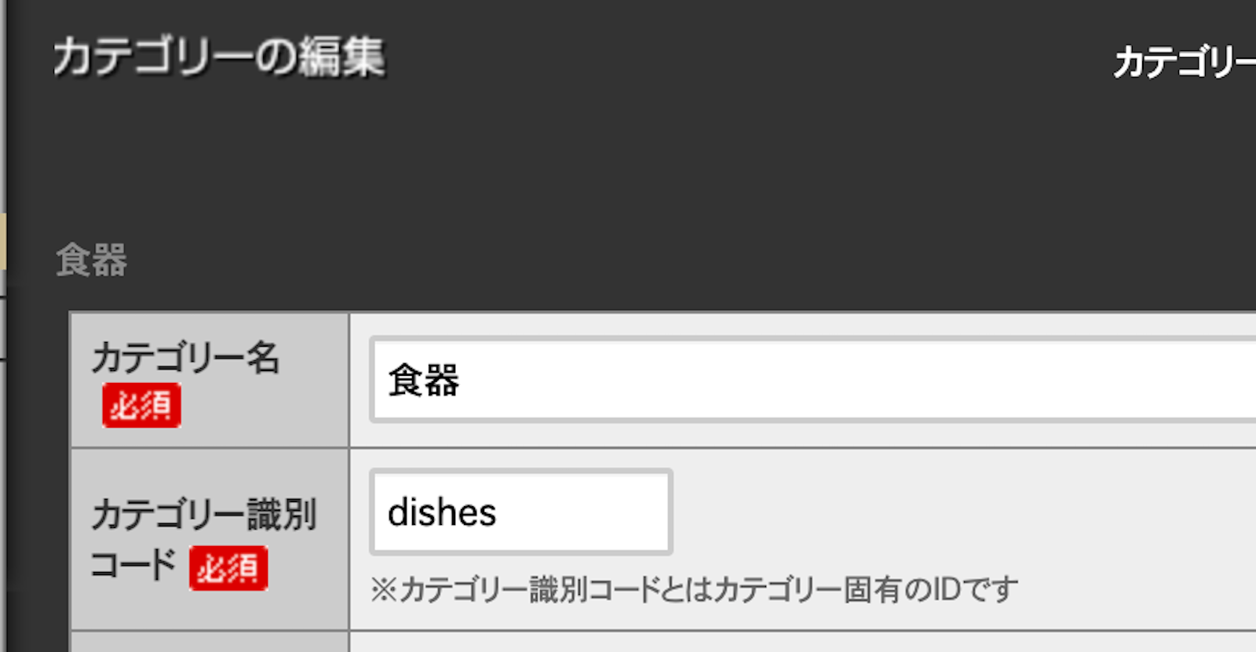Open the white カテゴリー item at top right
This screenshot has height=652, width=1256.
(1183, 61)
